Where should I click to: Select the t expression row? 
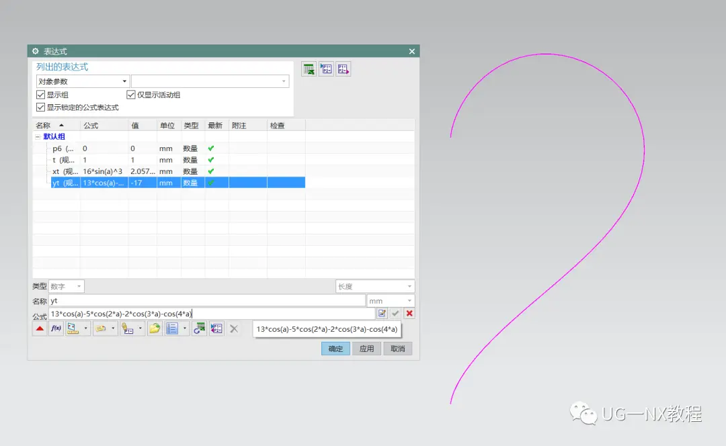click(x=177, y=160)
